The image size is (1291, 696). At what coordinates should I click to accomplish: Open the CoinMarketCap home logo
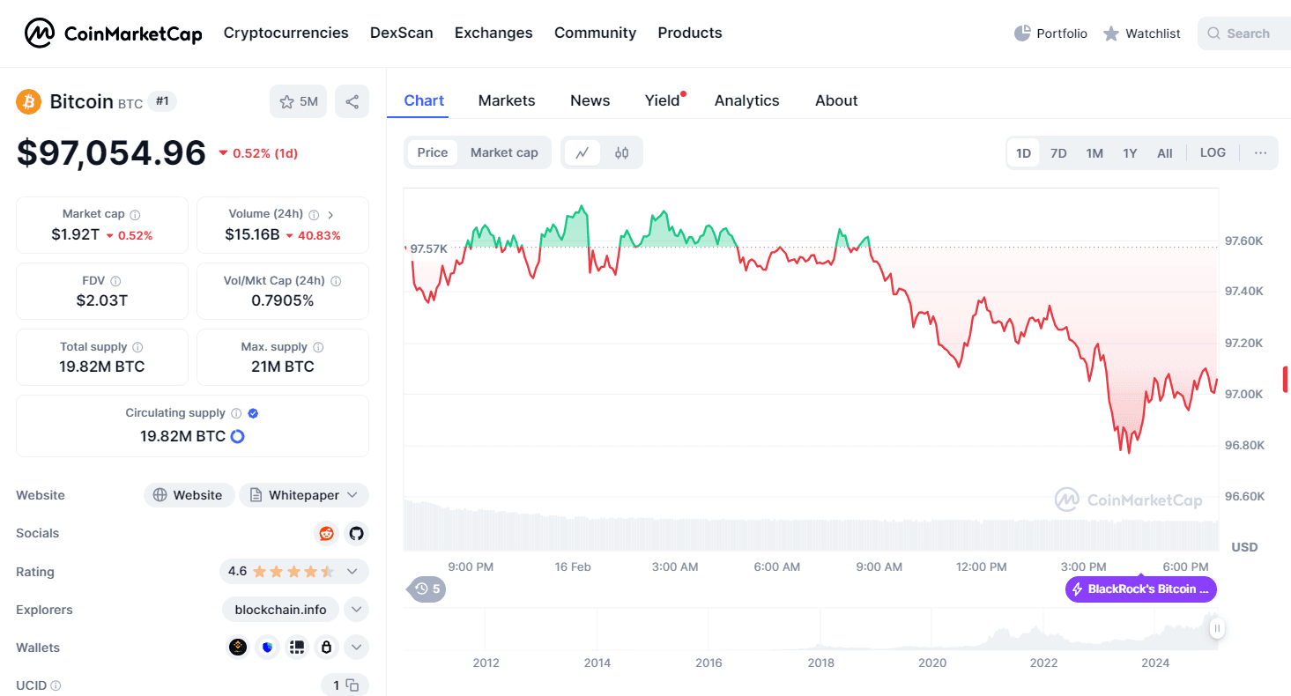pyautogui.click(x=113, y=33)
